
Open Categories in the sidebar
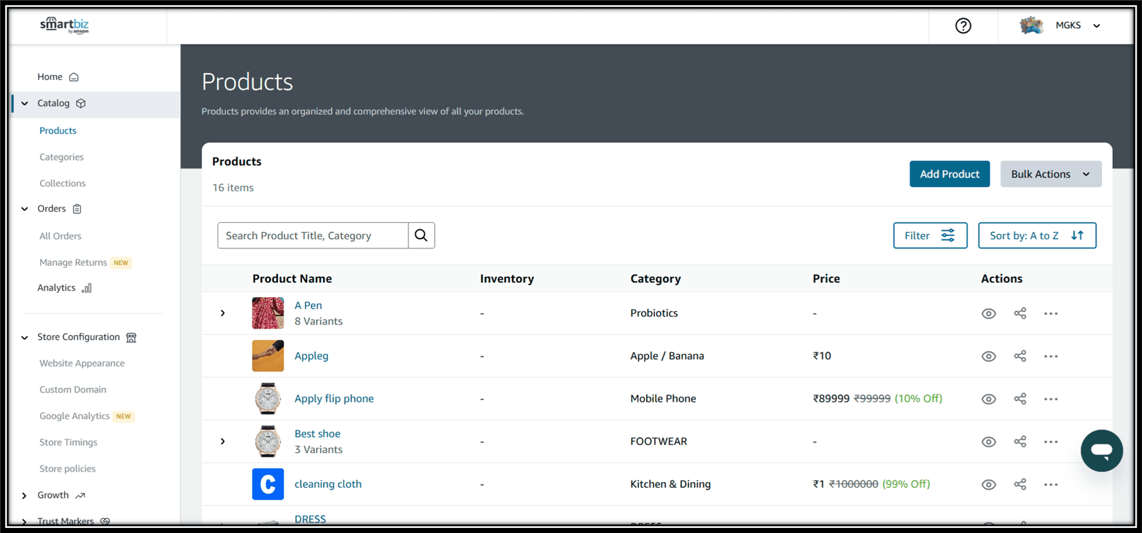[62, 157]
